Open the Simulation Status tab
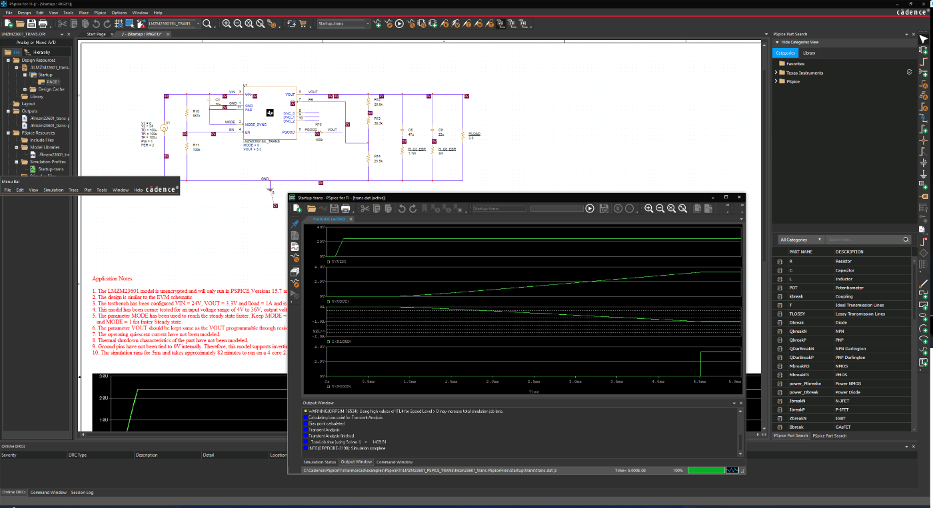The image size is (933, 508). click(x=320, y=462)
